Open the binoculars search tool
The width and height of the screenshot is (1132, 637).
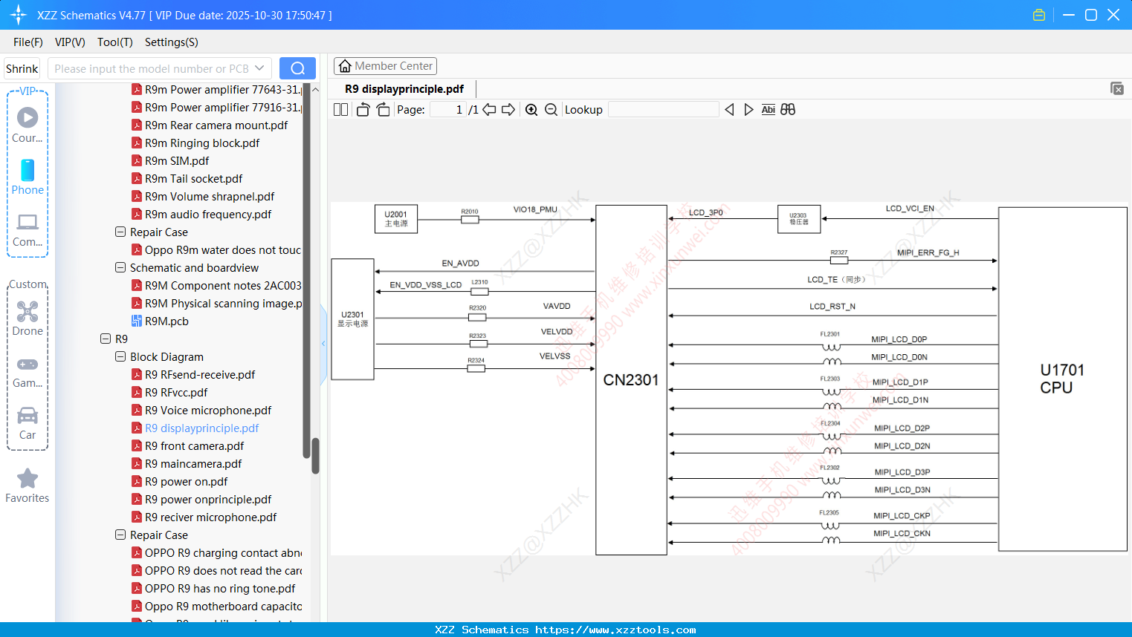coord(788,109)
